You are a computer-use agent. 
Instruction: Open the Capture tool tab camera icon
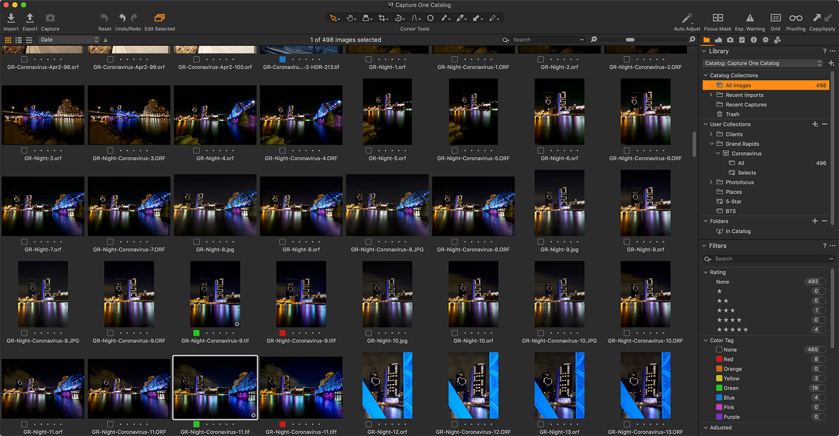tap(730, 40)
